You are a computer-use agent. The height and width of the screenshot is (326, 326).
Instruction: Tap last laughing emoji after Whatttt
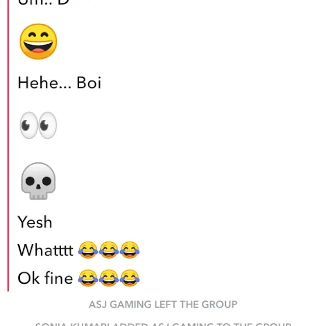[129, 250]
